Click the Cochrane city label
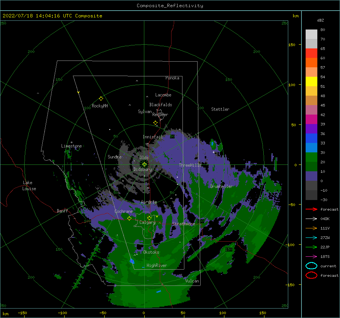 click(x=124, y=211)
